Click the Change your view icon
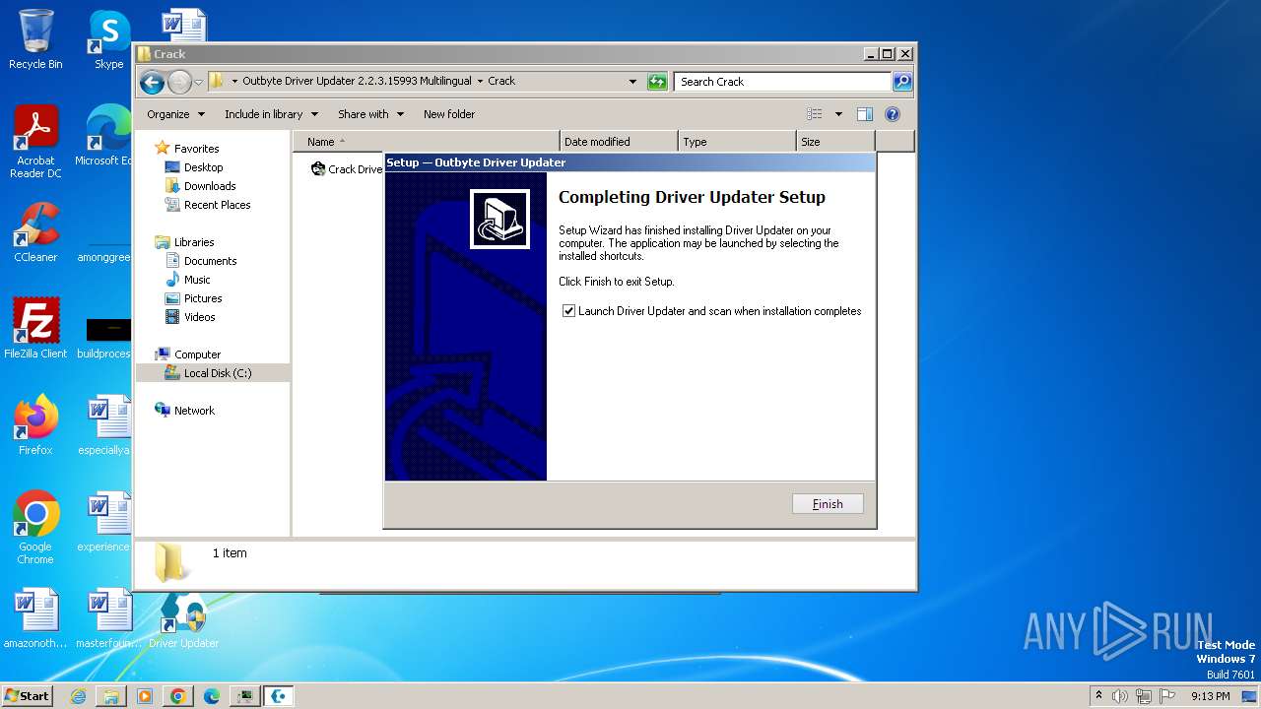The image size is (1261, 709). coord(815,114)
